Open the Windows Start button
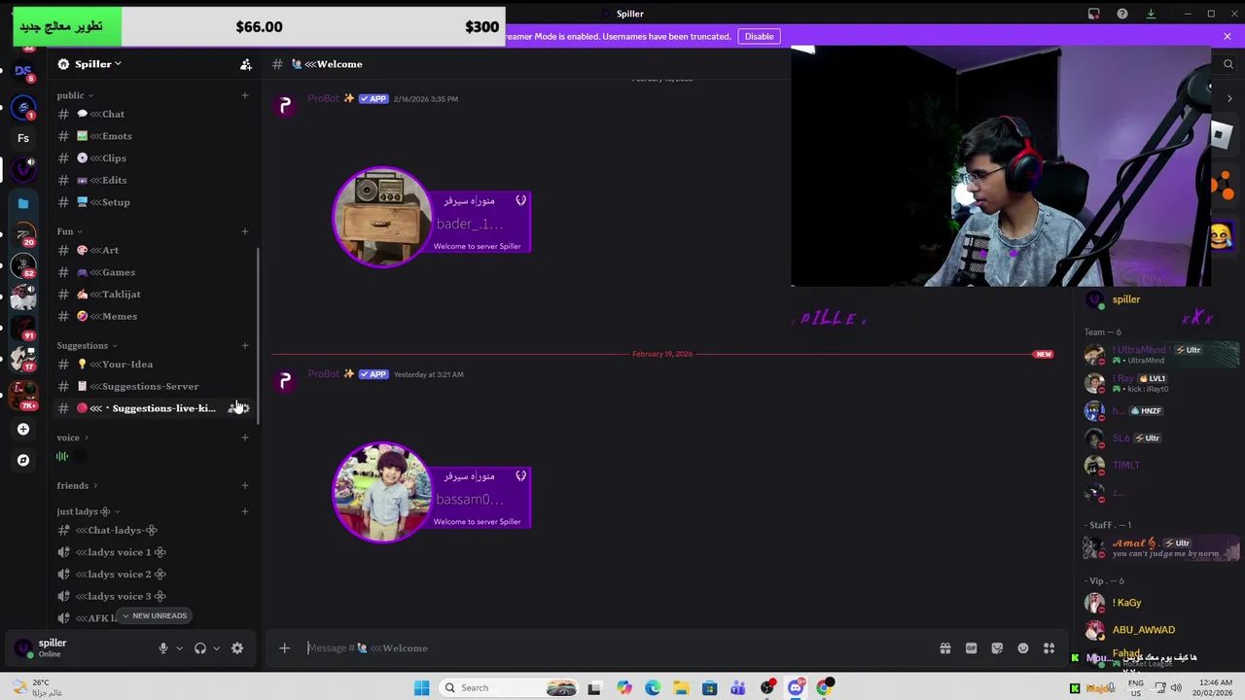The height and width of the screenshot is (700, 1245). pos(421,688)
